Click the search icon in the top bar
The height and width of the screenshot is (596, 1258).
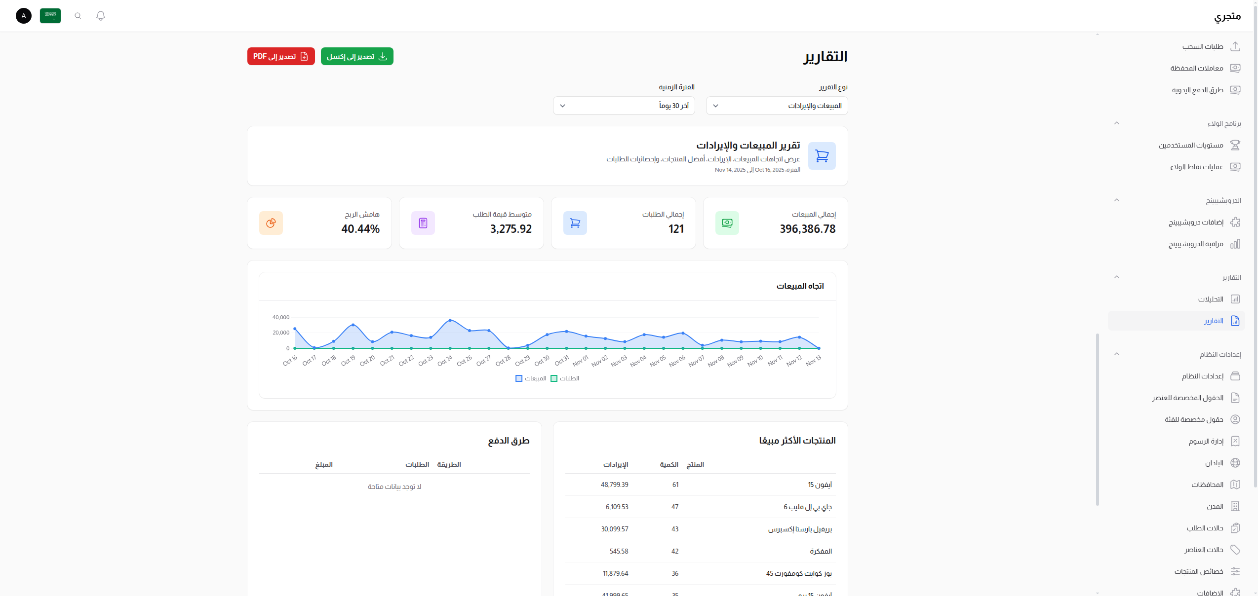coord(78,16)
